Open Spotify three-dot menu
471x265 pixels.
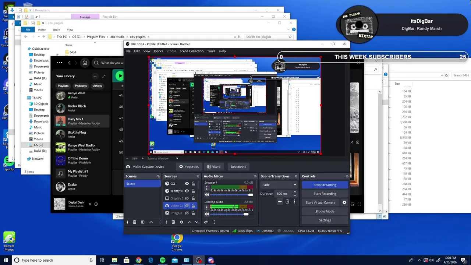click(x=59, y=63)
